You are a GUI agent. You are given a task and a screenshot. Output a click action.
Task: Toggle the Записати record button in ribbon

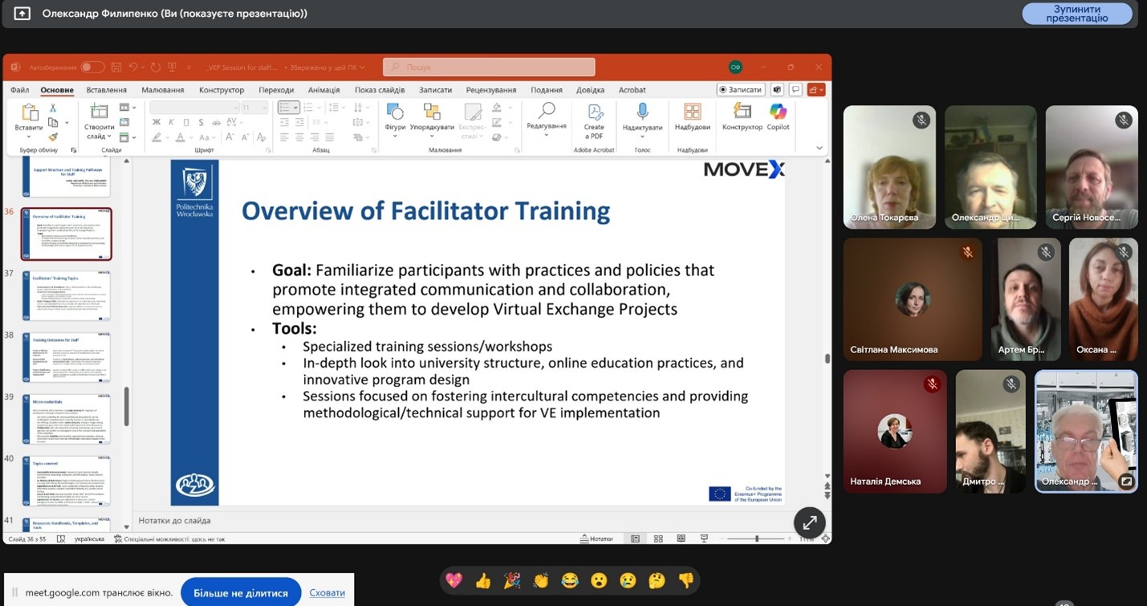[740, 90]
